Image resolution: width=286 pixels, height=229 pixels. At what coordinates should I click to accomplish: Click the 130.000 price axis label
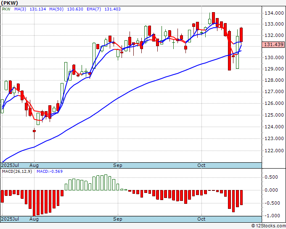[x=274, y=57]
